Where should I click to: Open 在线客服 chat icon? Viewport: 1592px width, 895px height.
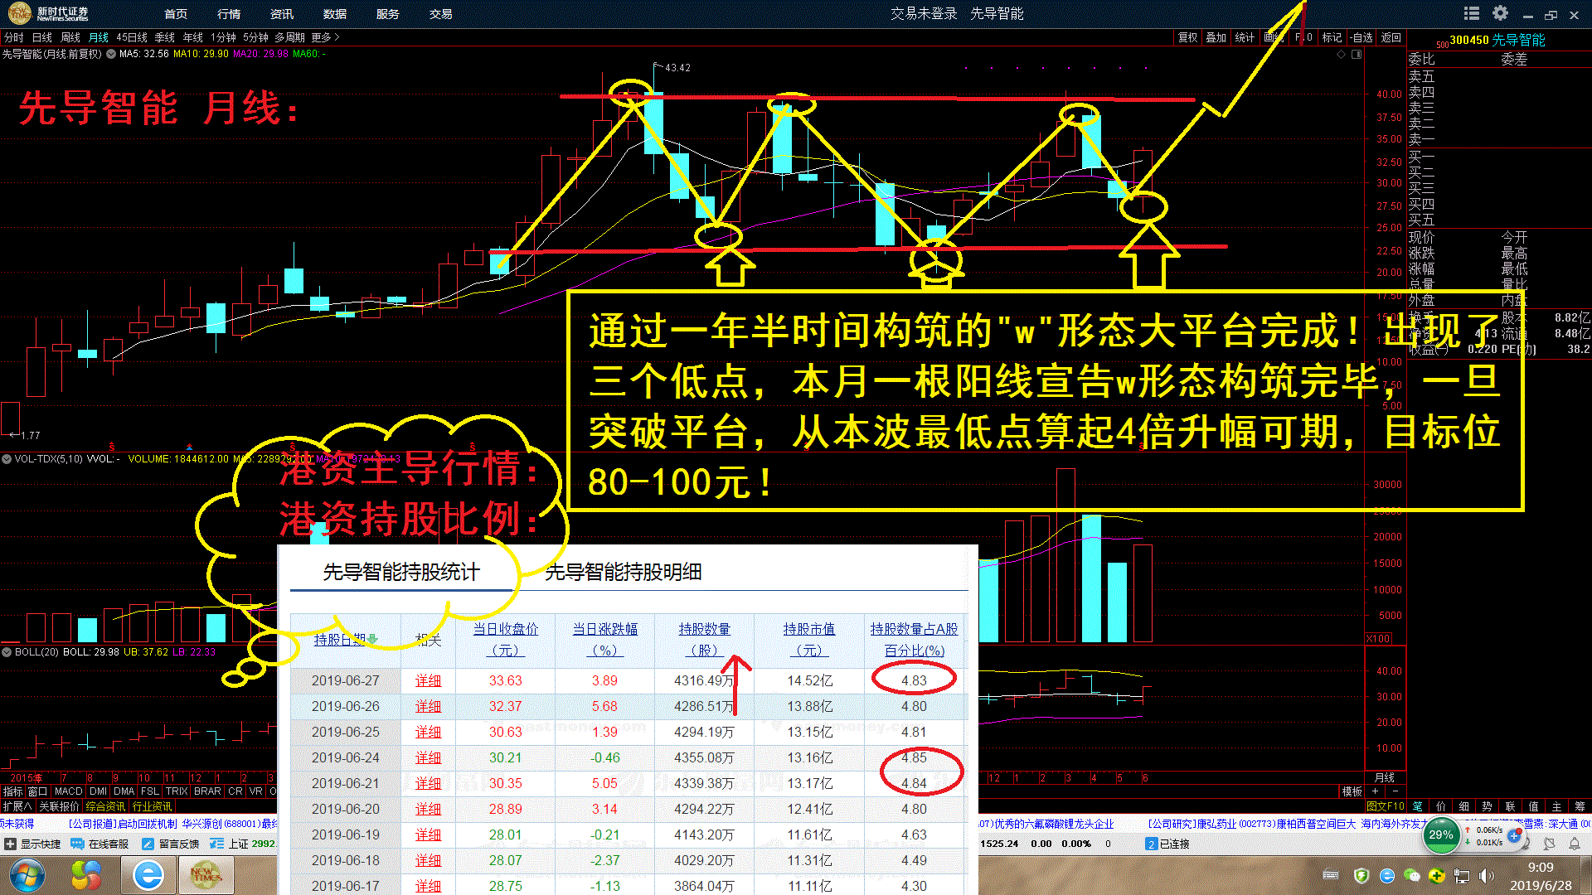77,844
